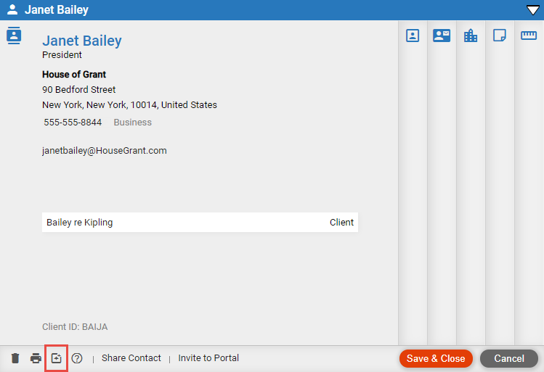
Task: Click the Cancel button
Action: 509,358
